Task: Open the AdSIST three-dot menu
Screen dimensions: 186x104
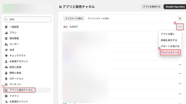Action: point(180,27)
